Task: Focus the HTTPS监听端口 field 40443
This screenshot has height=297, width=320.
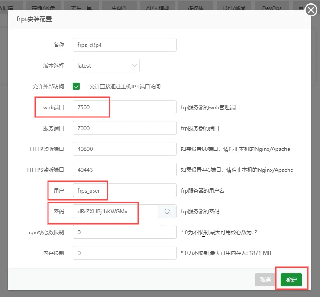Action: pos(124,170)
